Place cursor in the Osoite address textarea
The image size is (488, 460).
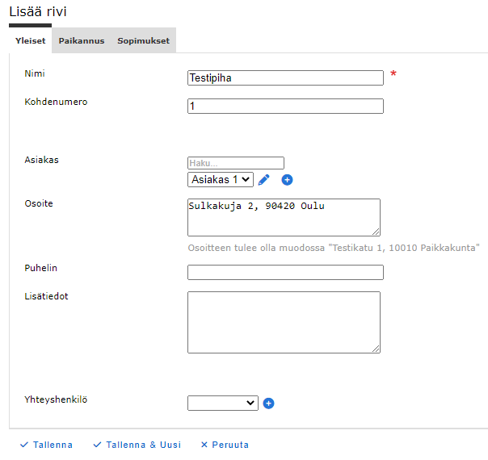pyautogui.click(x=283, y=217)
